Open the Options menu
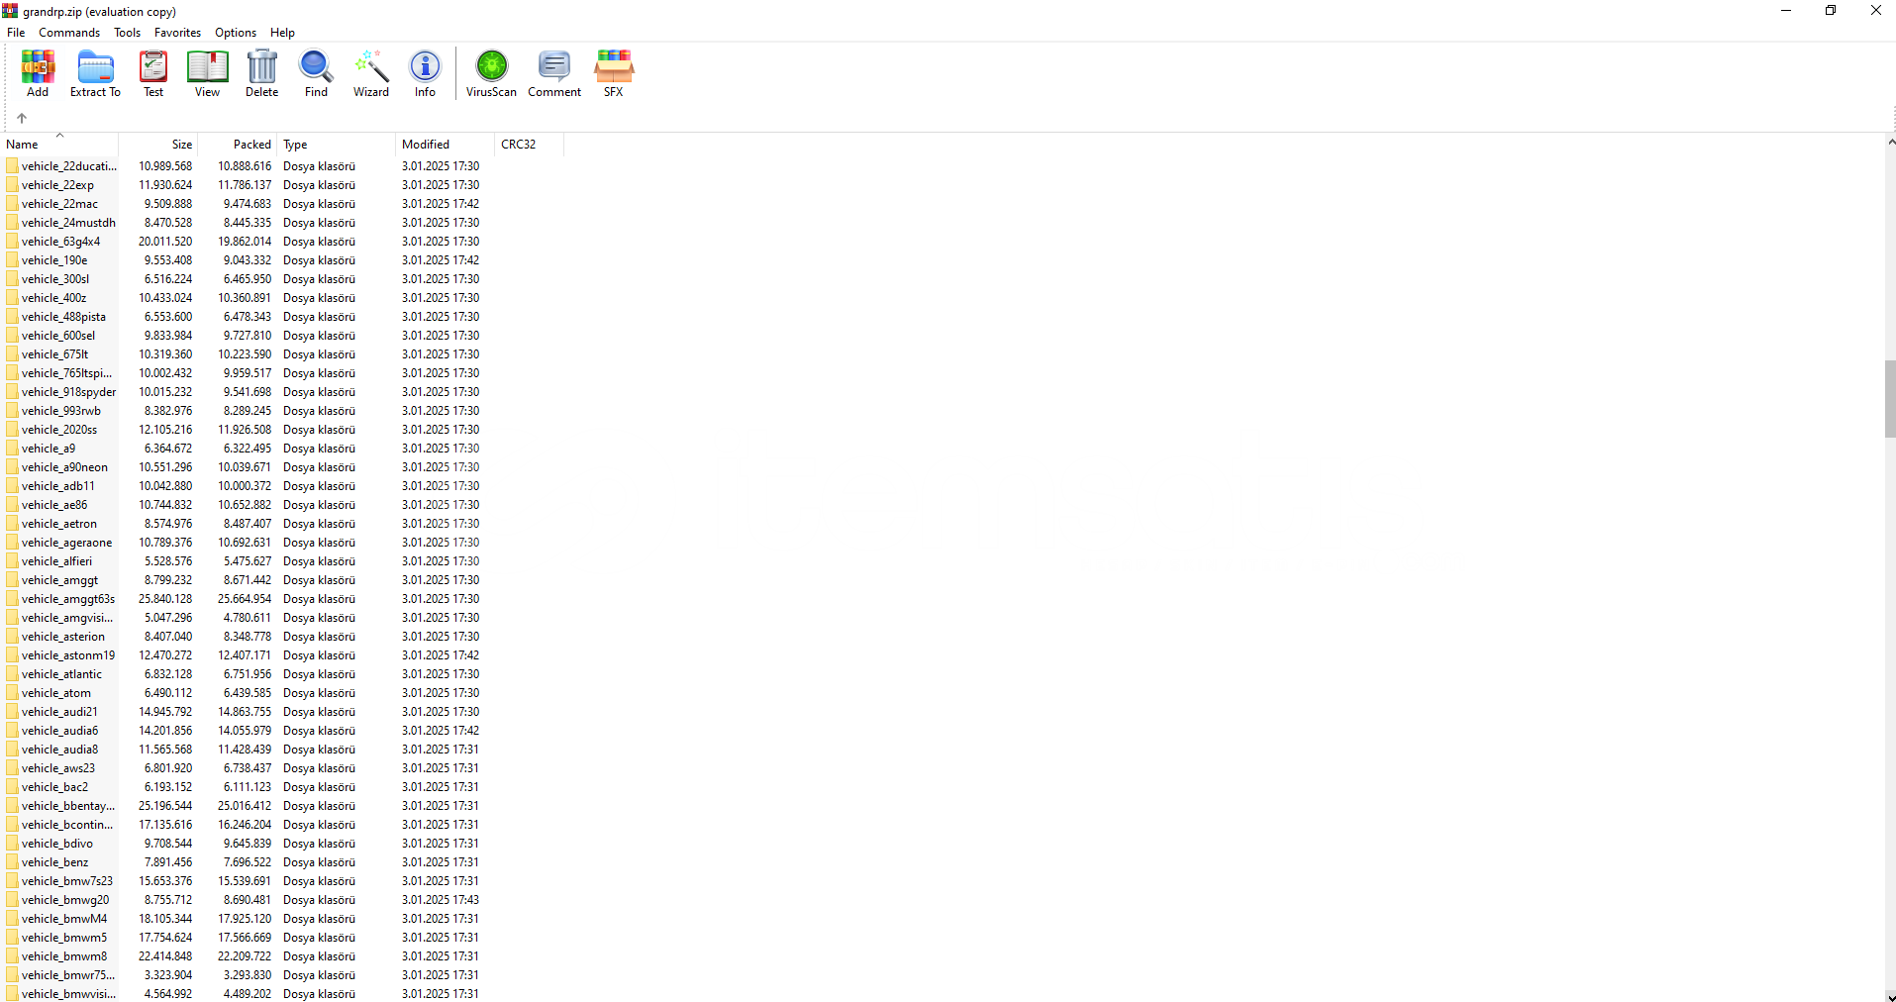 point(236,33)
